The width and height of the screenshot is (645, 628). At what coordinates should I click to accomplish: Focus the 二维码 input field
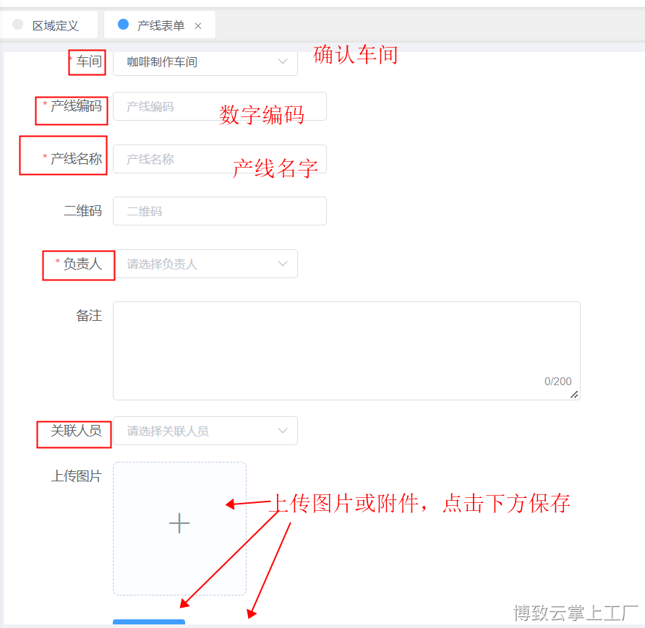tap(220, 211)
